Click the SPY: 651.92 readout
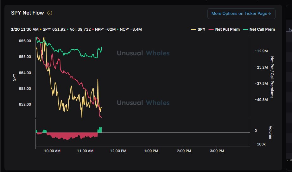 (54, 29)
